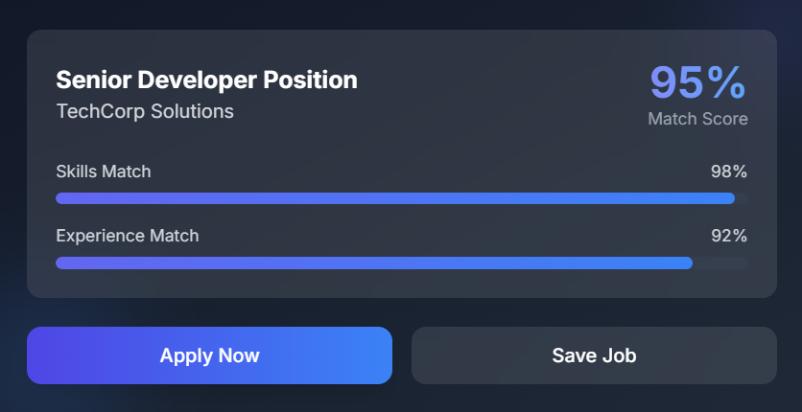Click the left start of Skills Match bar
Viewport: 802px width, 412px height.
click(x=61, y=198)
